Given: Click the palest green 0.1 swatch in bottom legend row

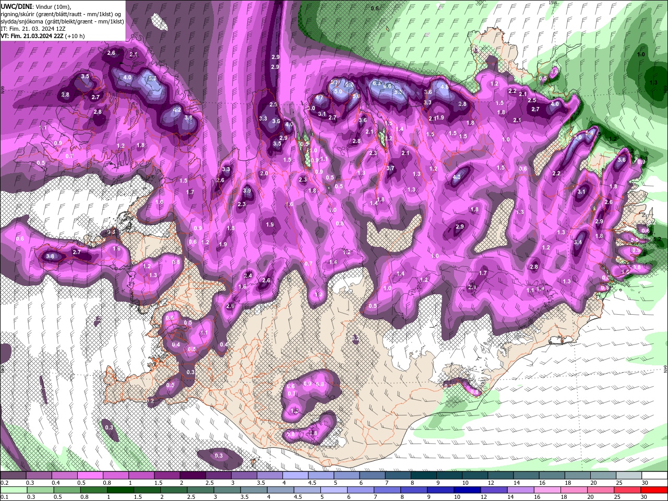Looking at the screenshot, I should (x=13, y=490).
